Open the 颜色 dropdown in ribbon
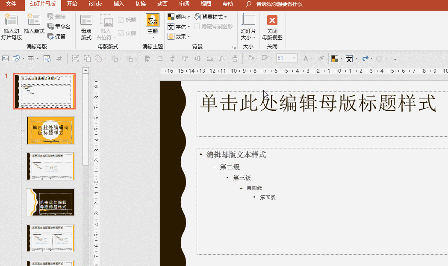Image resolution: width=448 pixels, height=266 pixels. [179, 17]
